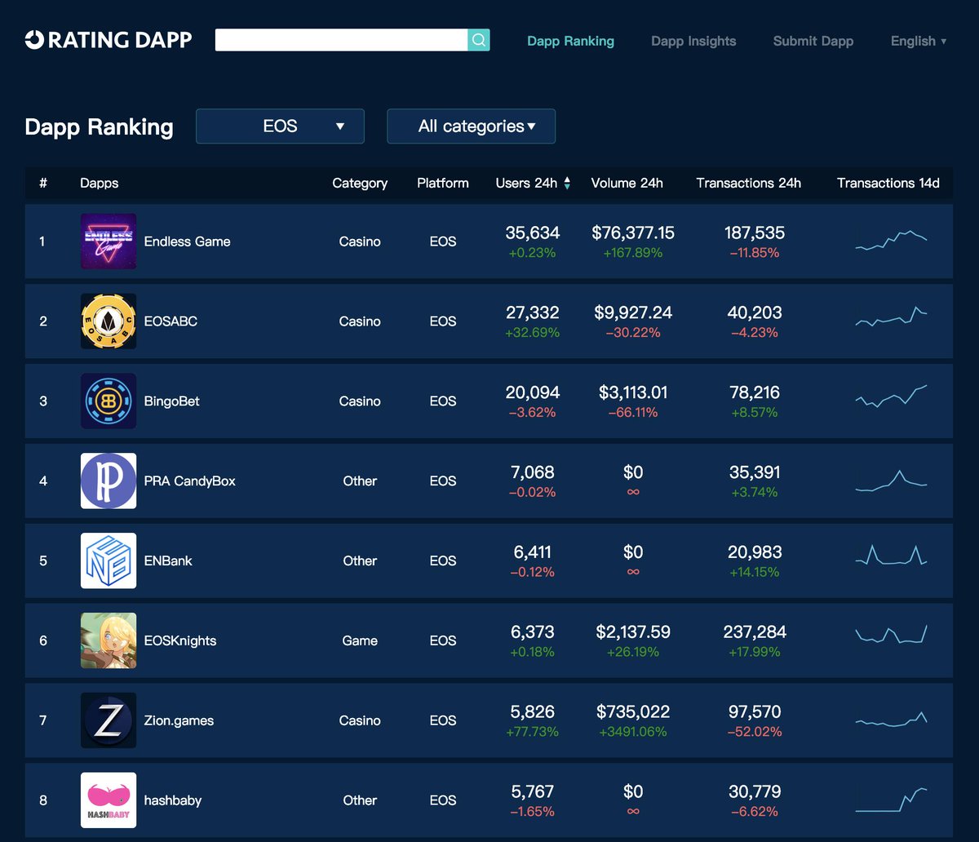
Task: Click the teal search magnifier button
Action: coord(479,39)
